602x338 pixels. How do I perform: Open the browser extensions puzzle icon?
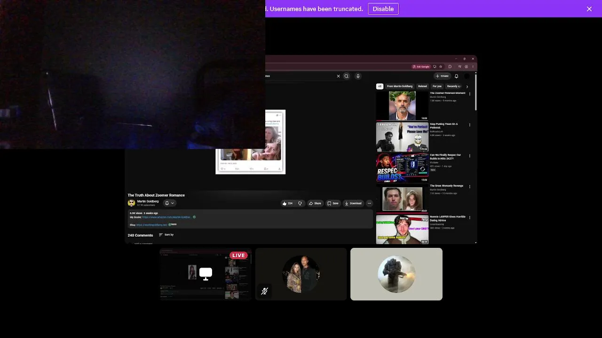[x=450, y=67]
